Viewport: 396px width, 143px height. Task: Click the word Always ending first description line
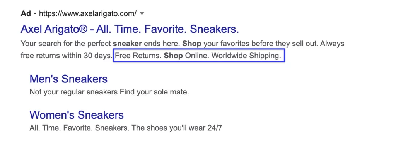point(332,44)
